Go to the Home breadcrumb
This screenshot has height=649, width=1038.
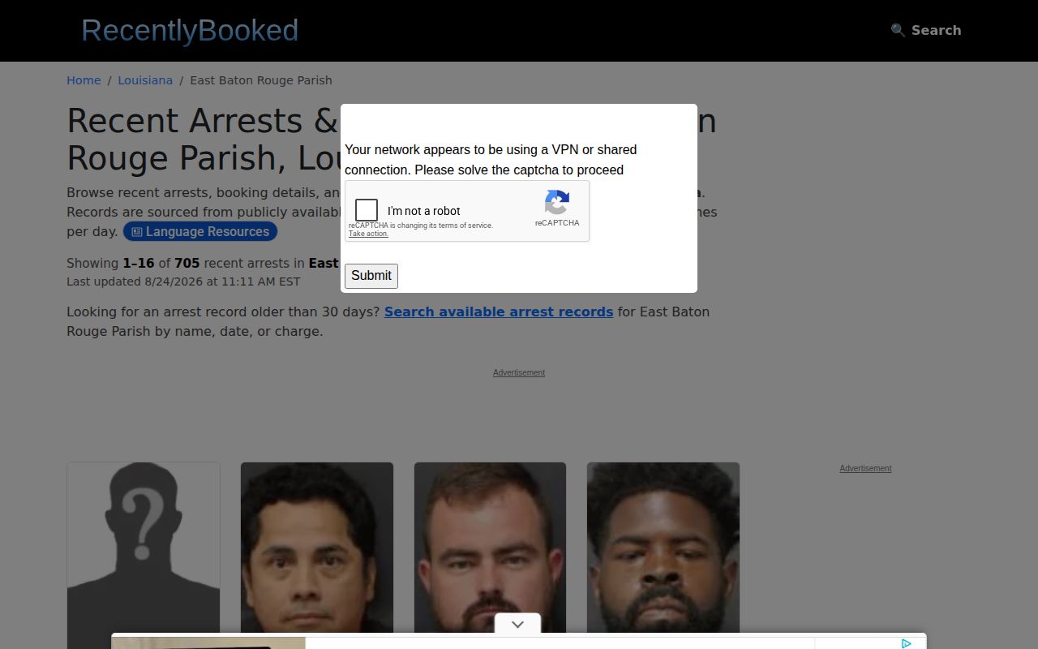coord(84,80)
